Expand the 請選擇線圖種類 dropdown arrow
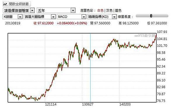 click(32, 10)
